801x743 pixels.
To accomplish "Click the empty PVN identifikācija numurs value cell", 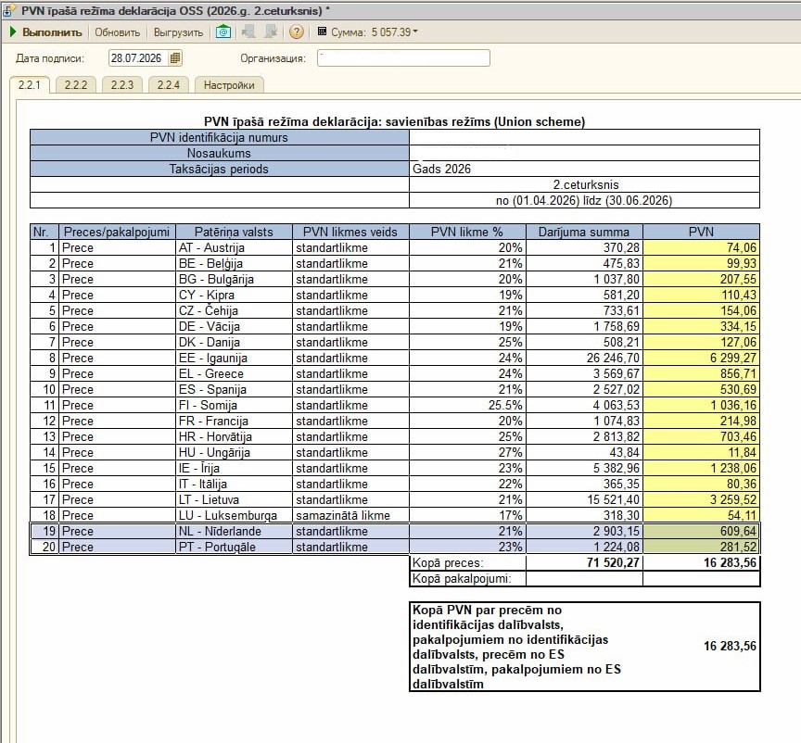I will pyautogui.click(x=584, y=137).
